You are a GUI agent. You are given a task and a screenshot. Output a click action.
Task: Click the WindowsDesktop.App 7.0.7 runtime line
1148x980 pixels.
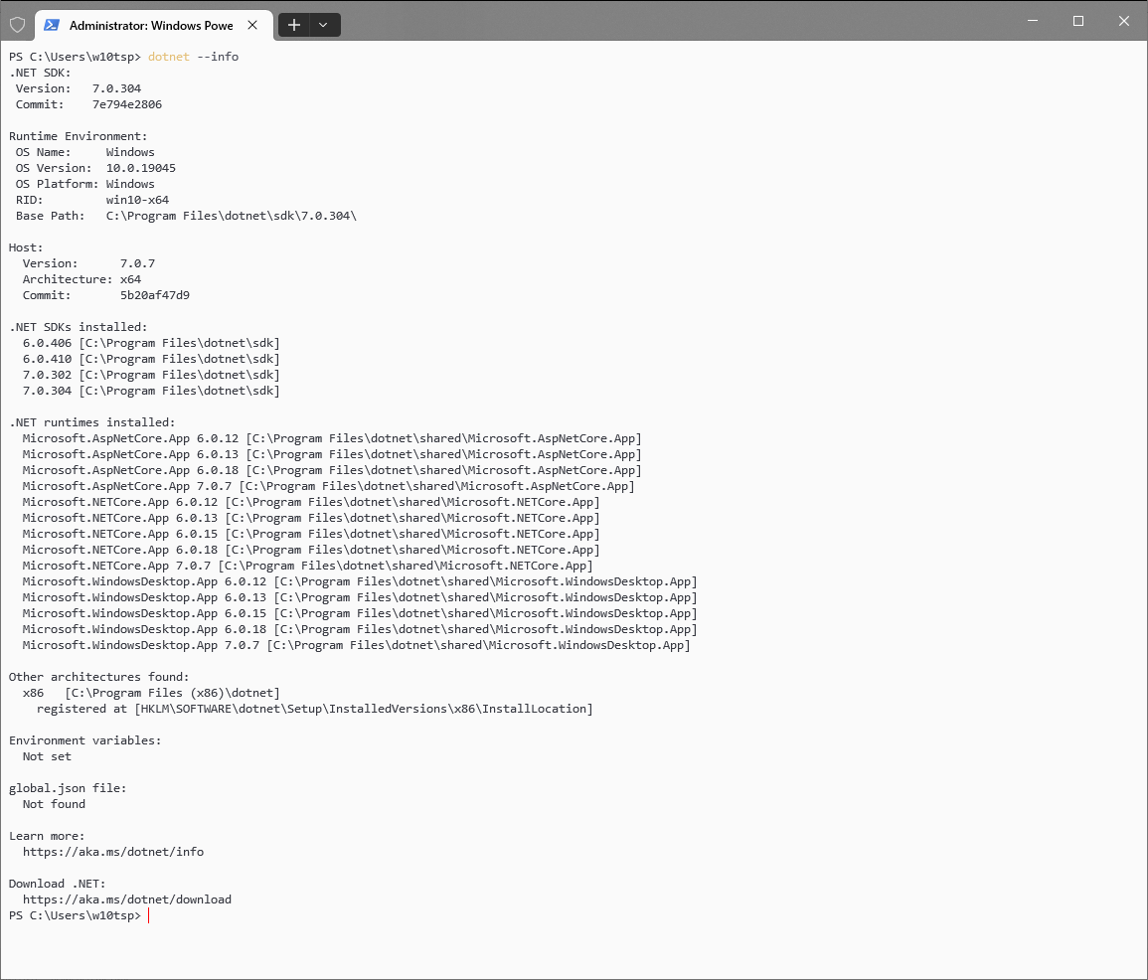357,645
